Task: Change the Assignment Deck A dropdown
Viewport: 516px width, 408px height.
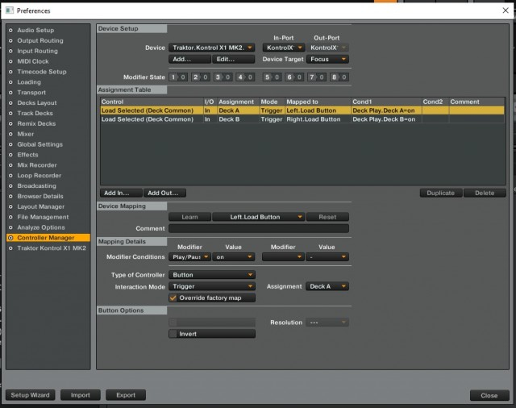Action: (x=328, y=286)
